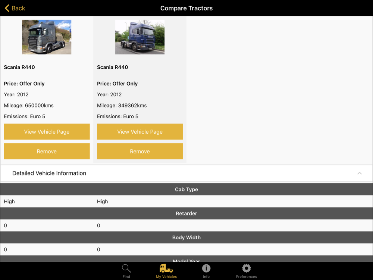Click Mileage: 650000kms text

pos(29,106)
